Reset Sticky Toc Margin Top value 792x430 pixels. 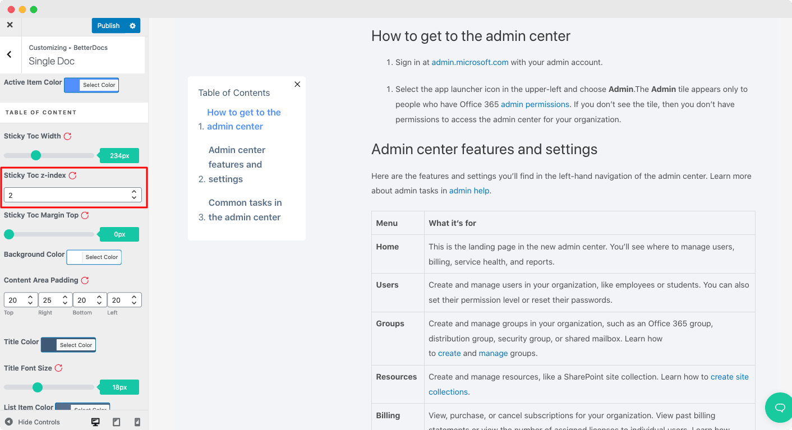click(85, 215)
